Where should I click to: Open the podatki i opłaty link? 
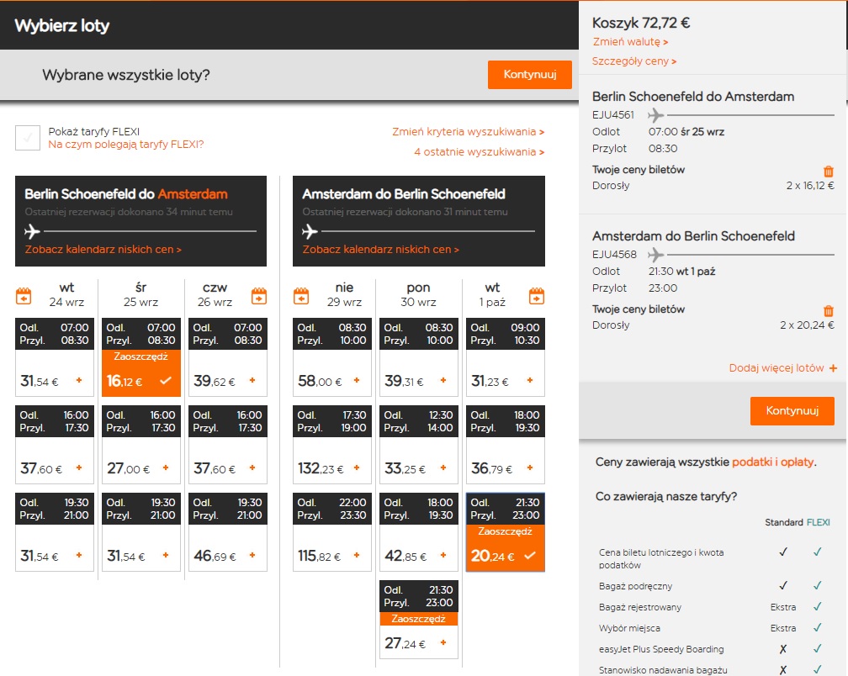[x=772, y=462]
